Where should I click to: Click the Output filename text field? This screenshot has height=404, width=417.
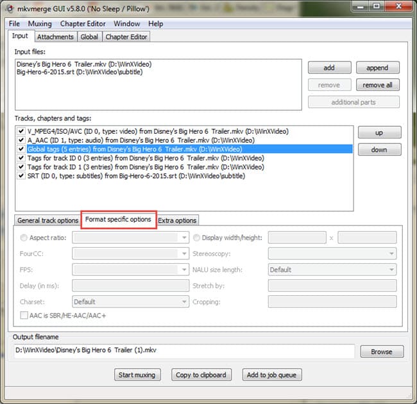point(184,351)
